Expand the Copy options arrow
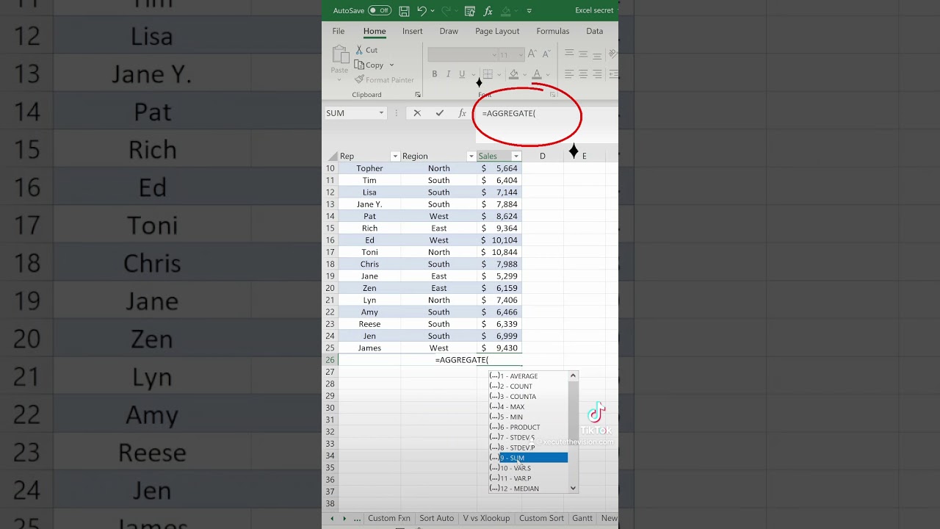Image resolution: width=940 pixels, height=529 pixels. [391, 65]
